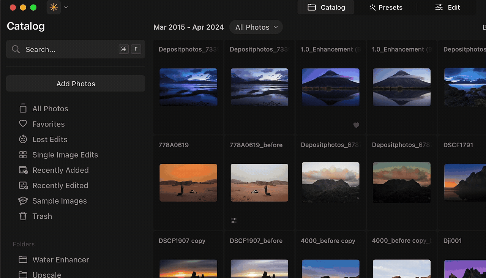
Task: Click the Presets tab sparkle icon
Action: tap(372, 7)
